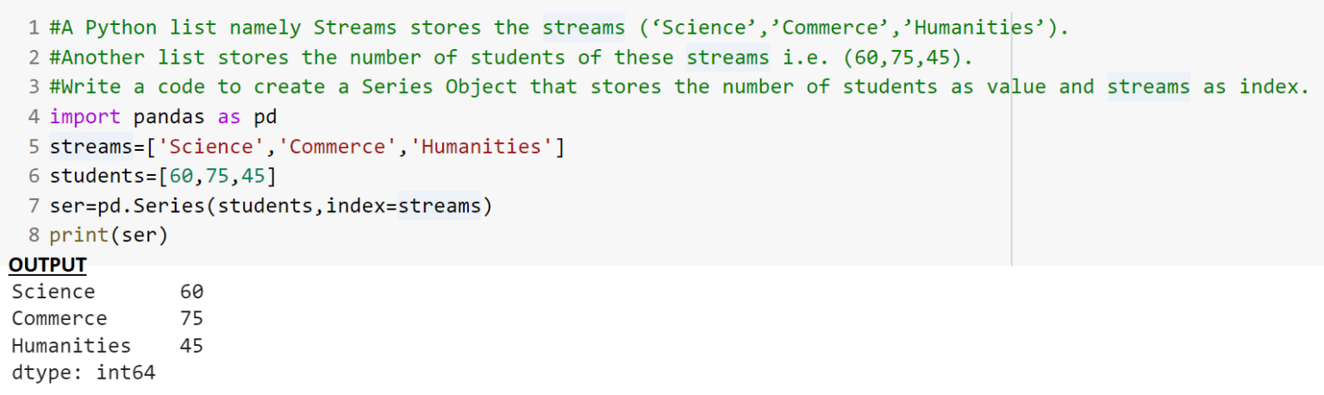The width and height of the screenshot is (1324, 395).
Task: Click the Humanities label in the output
Action: (x=72, y=347)
